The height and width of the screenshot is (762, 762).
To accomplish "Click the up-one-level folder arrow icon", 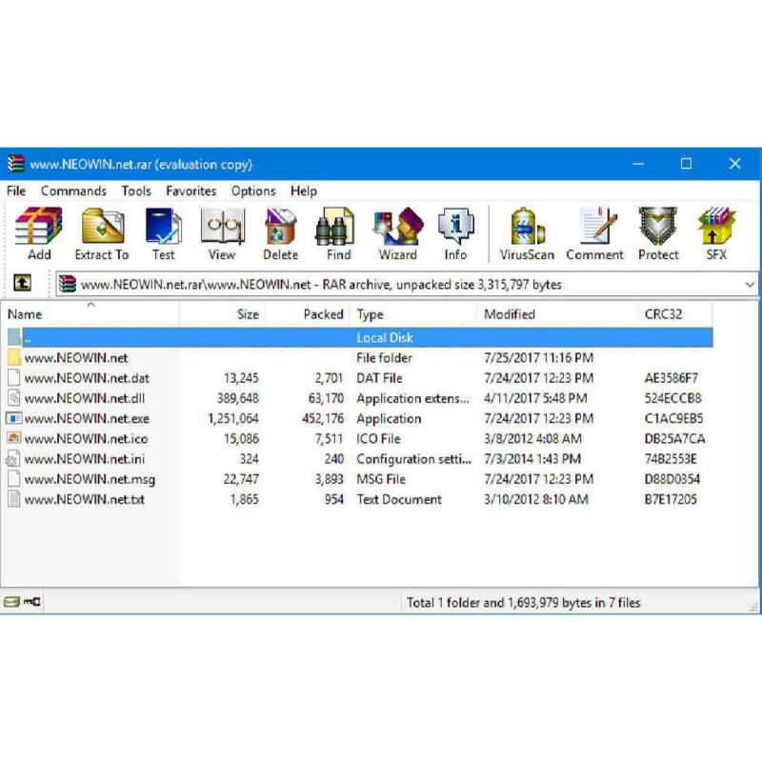I will click(21, 284).
